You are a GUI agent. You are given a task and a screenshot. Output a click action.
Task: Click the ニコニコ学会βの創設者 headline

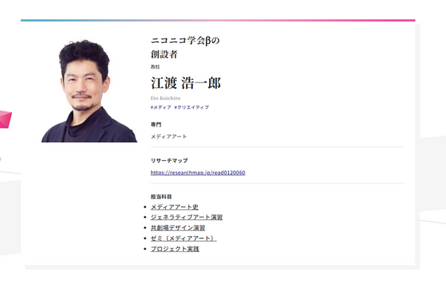[x=185, y=47]
